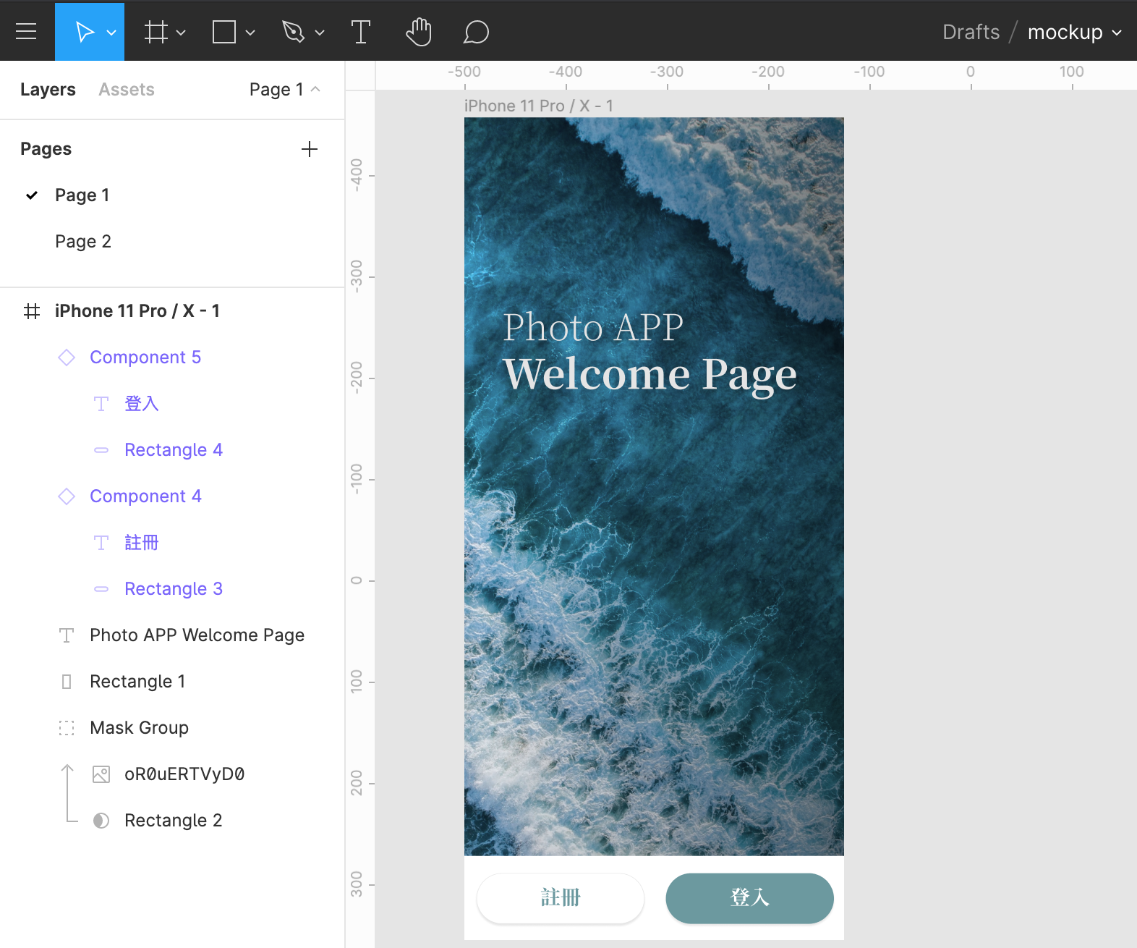Open the hamburger main menu
Screen dimensions: 1137x948
(x=26, y=32)
